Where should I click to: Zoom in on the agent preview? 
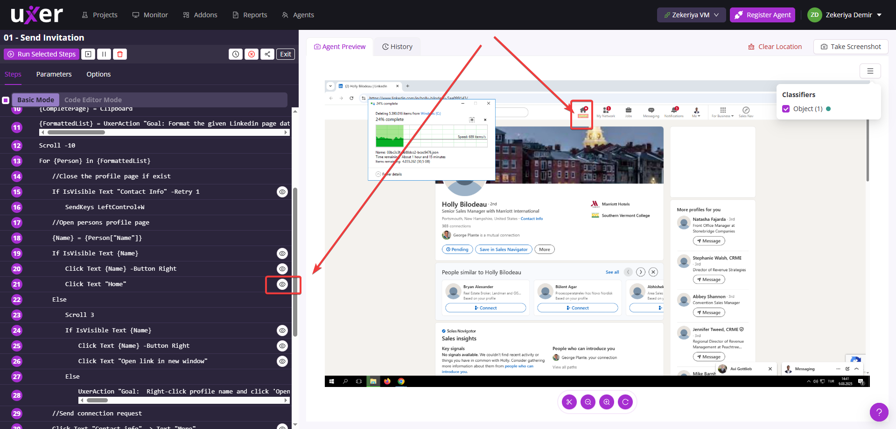(x=606, y=402)
